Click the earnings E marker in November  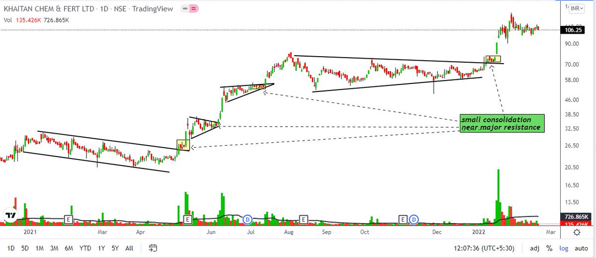point(403,219)
